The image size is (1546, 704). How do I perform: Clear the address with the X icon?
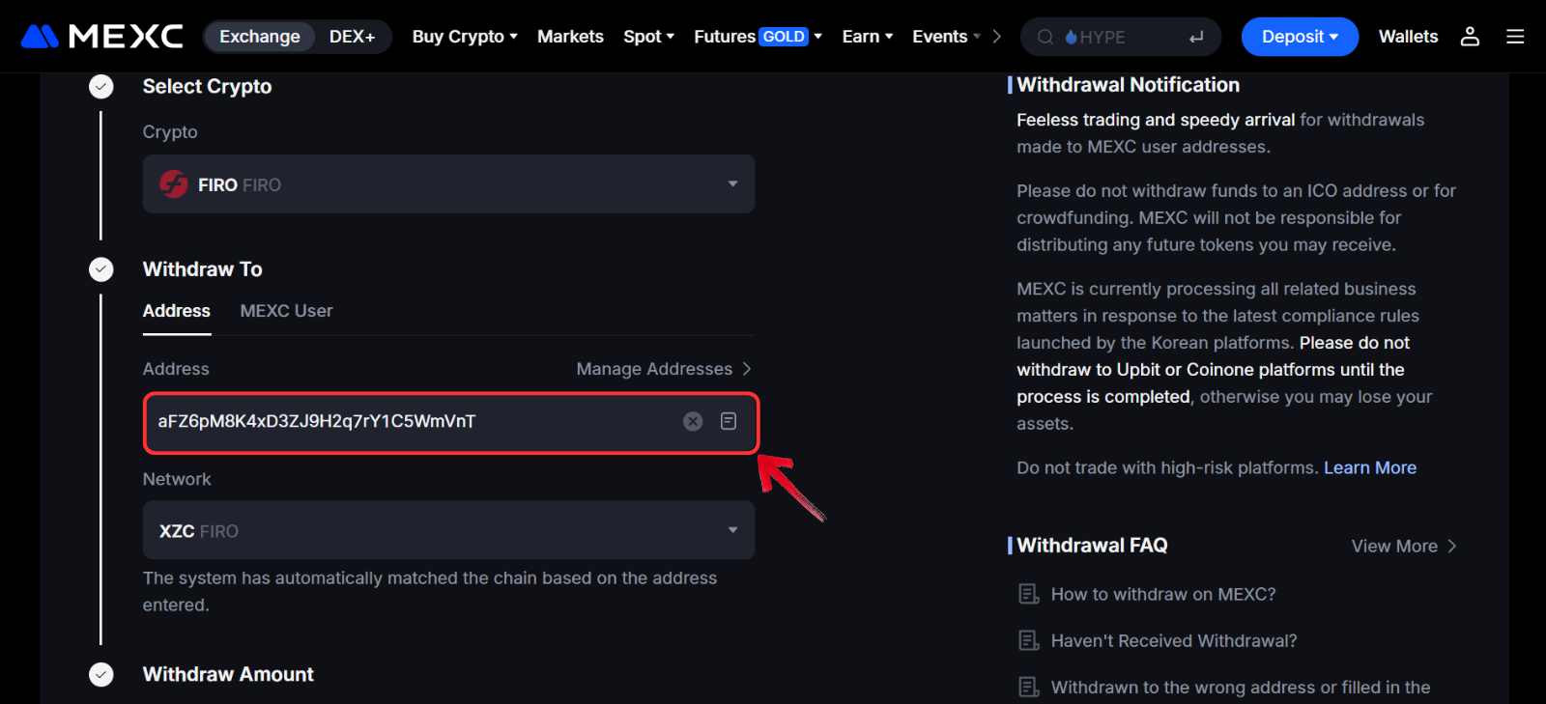pos(693,421)
